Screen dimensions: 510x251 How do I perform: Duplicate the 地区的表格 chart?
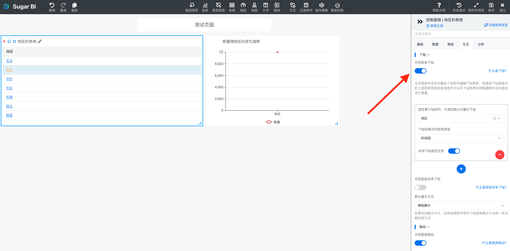[x=9, y=41]
